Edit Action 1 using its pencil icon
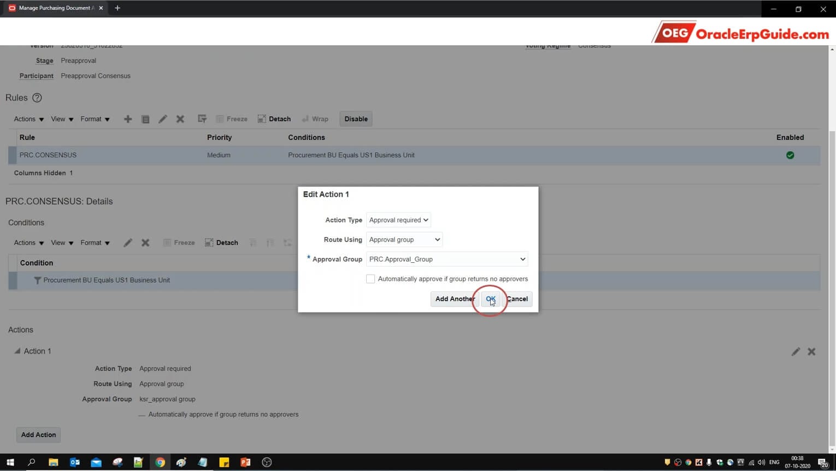The image size is (836, 471). tap(796, 352)
